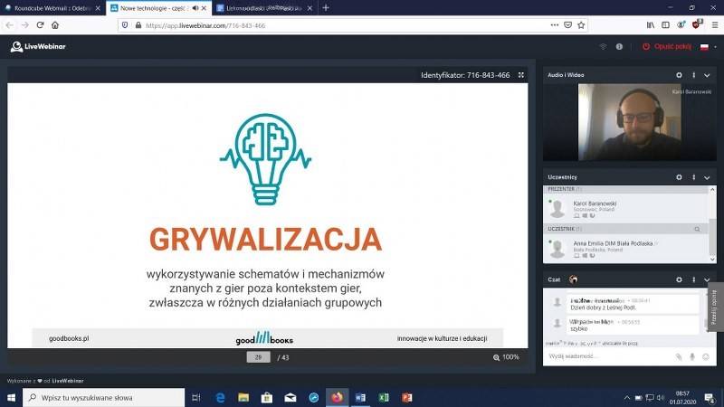Viewport: 724px width, 407px height.
Task: Search participants with the magnifier icon
Action: click(697, 230)
